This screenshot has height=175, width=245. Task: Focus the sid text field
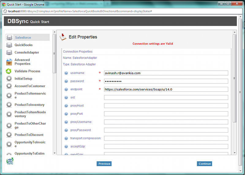click(x=166, y=98)
